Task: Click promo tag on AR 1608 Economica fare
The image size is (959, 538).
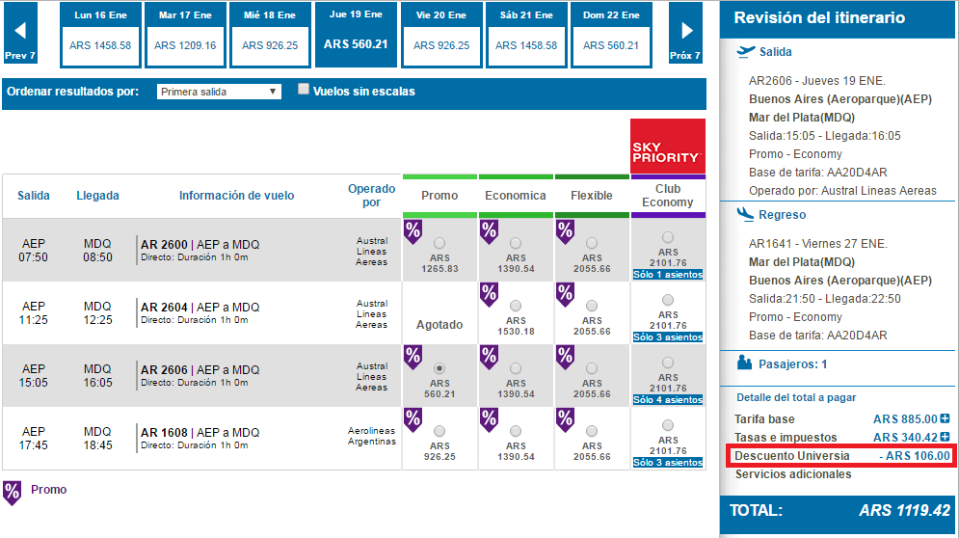Action: (x=489, y=420)
